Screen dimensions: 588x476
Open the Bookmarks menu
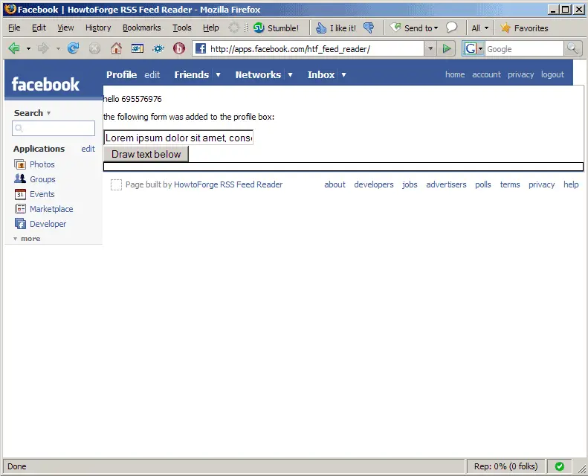point(141,28)
